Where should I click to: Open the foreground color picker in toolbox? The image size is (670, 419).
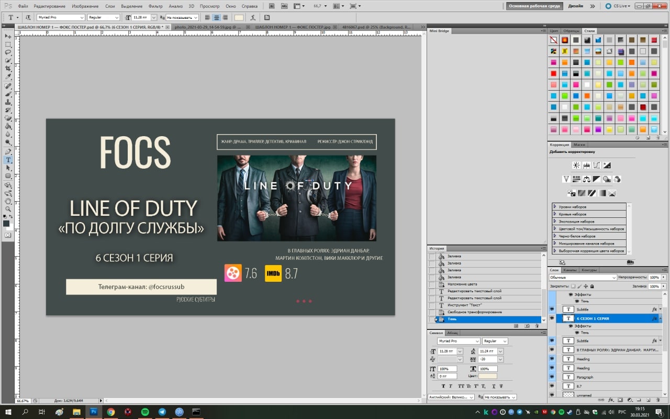coord(6,224)
